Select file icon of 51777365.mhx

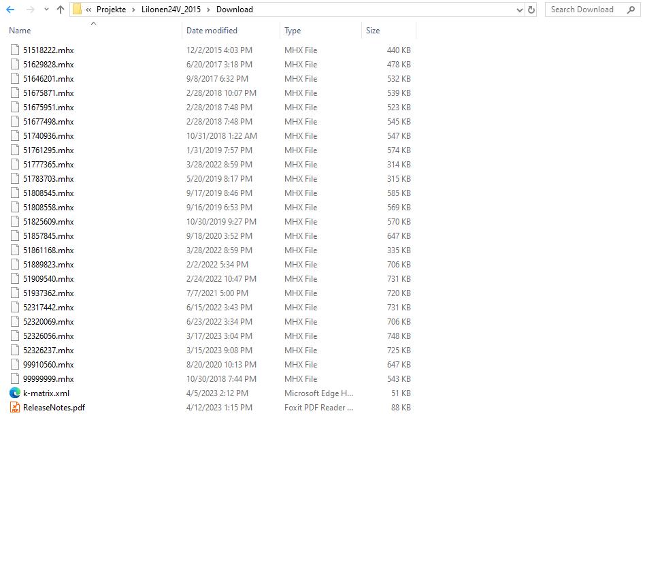15,164
